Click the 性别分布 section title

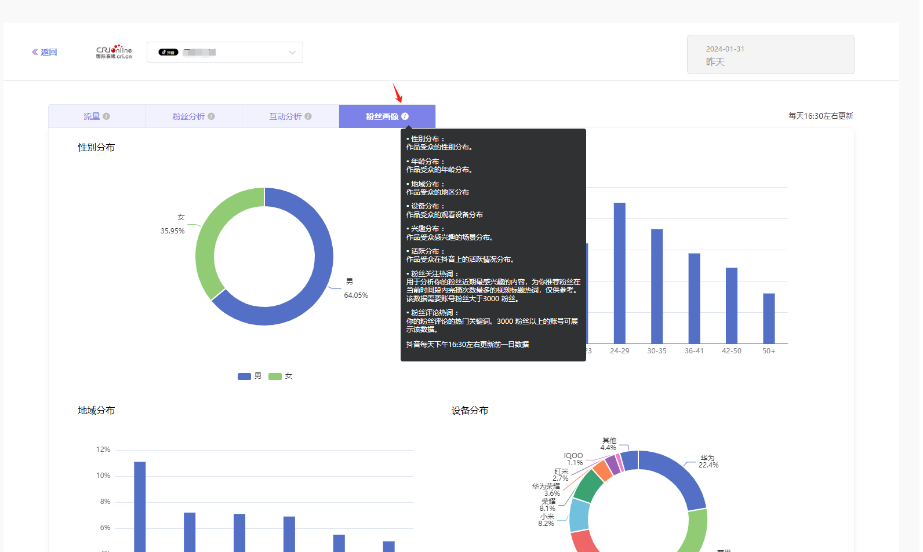click(96, 148)
